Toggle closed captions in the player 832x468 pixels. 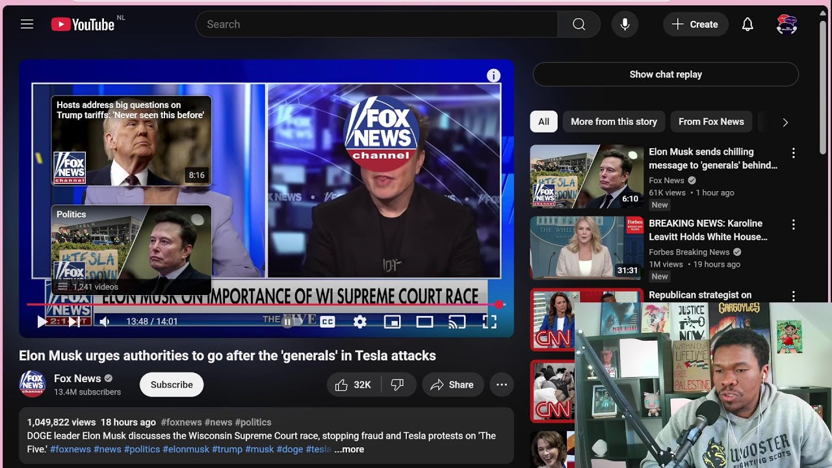pyautogui.click(x=328, y=321)
